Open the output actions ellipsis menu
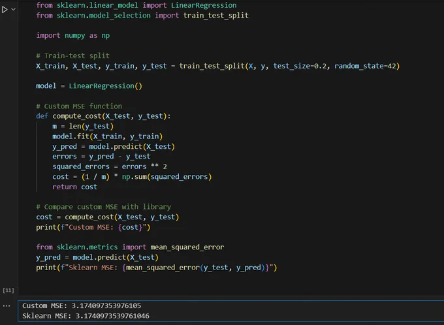This screenshot has height=325, width=444. pos(7,306)
